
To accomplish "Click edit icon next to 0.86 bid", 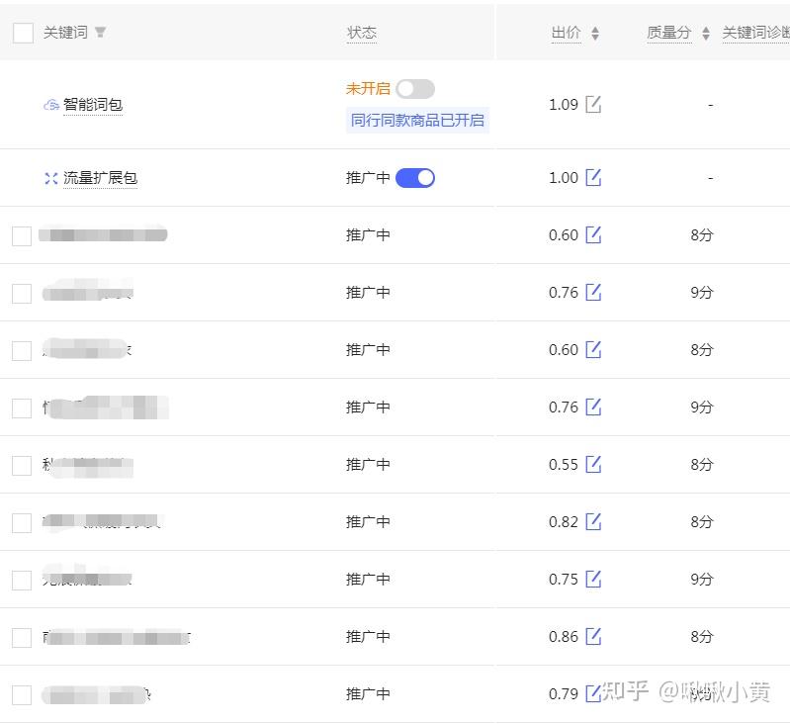I will [593, 636].
